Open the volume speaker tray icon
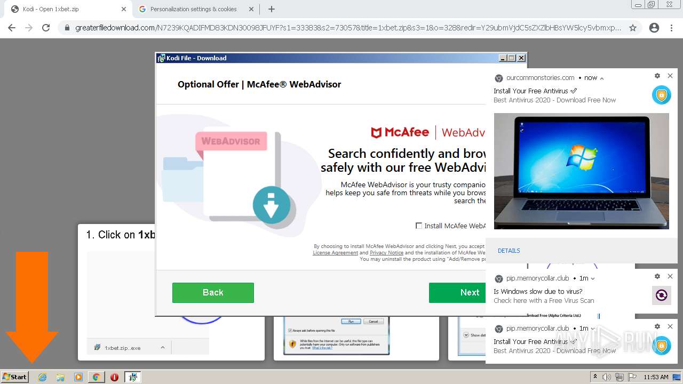Viewport: 683px width, 384px height. point(607,377)
